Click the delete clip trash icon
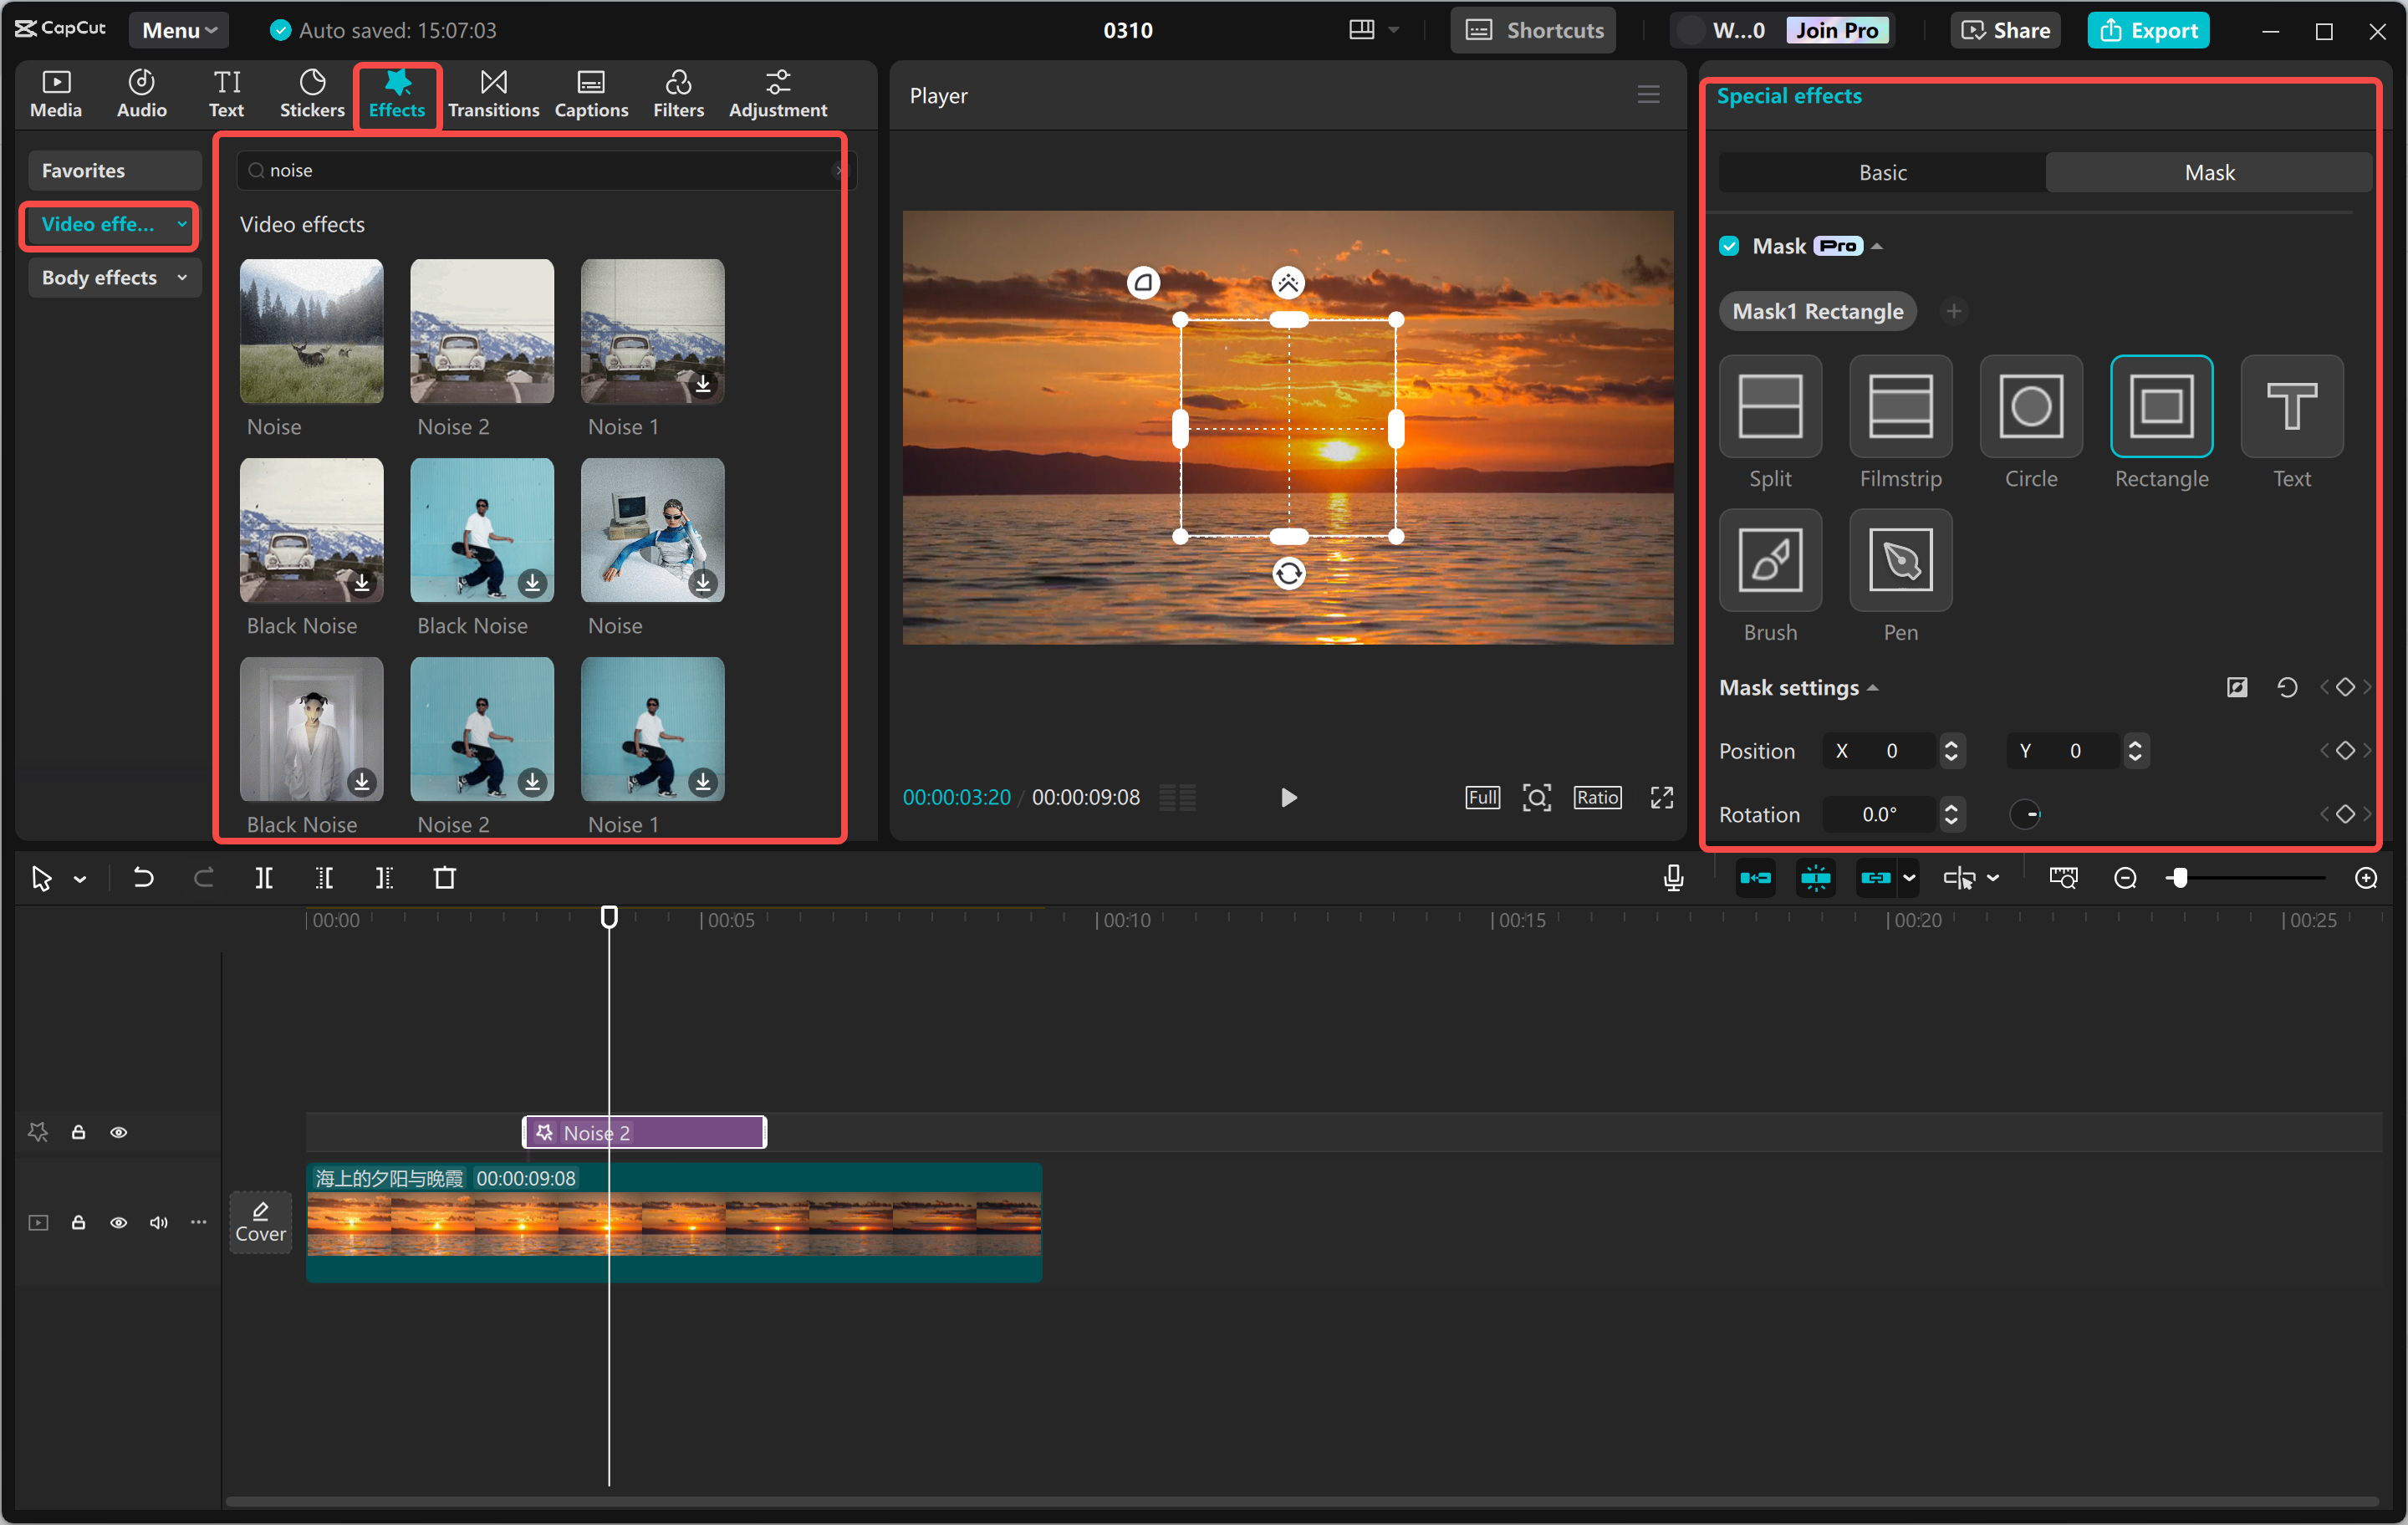Image resolution: width=2408 pixels, height=1525 pixels. 446,877
